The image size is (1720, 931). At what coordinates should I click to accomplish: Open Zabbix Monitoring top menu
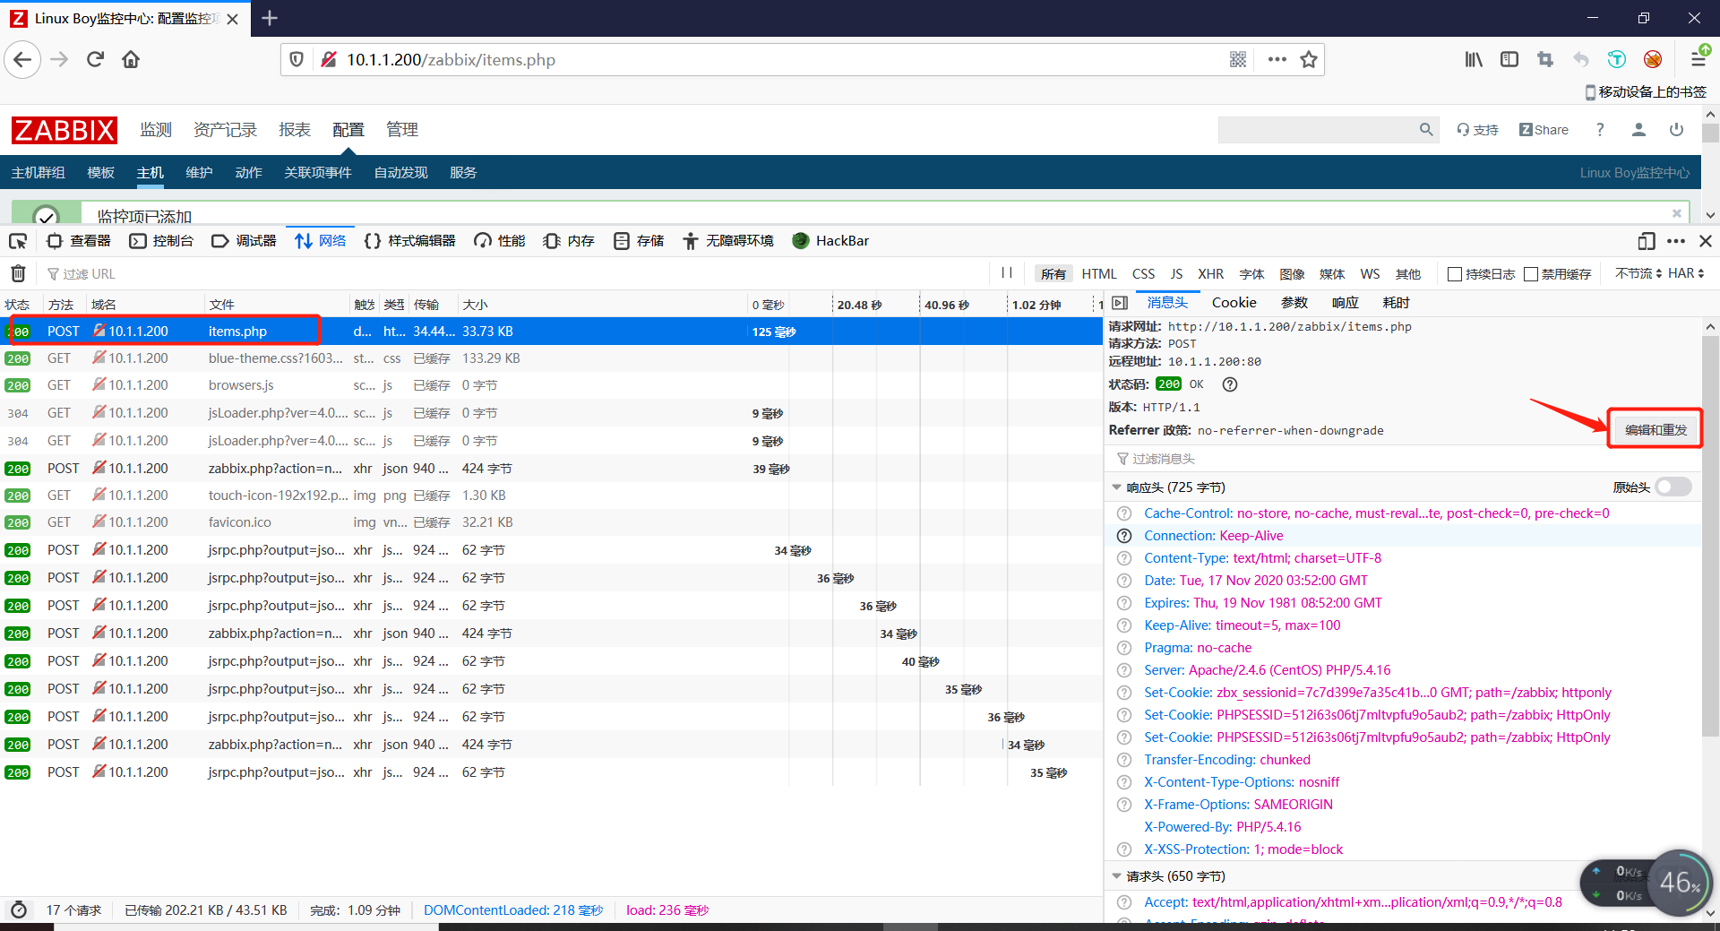pos(156,130)
